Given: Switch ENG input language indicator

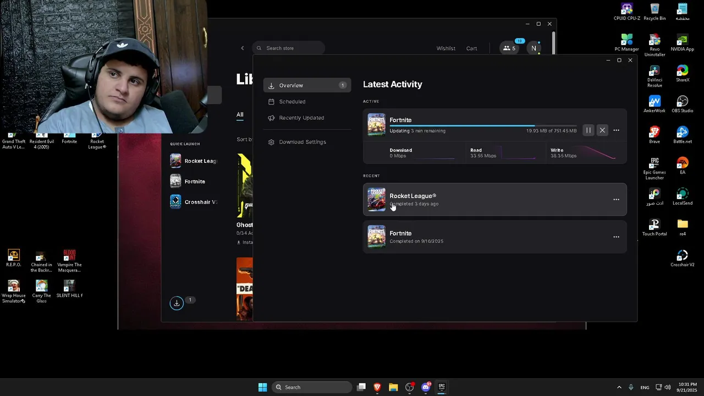Looking at the screenshot, I should pyautogui.click(x=645, y=387).
